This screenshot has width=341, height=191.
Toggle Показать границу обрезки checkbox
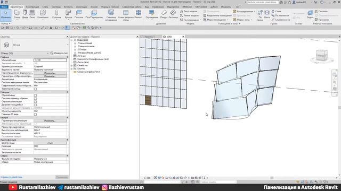click(36, 99)
